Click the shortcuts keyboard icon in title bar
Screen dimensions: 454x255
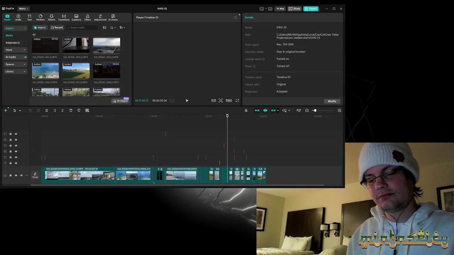point(270,8)
